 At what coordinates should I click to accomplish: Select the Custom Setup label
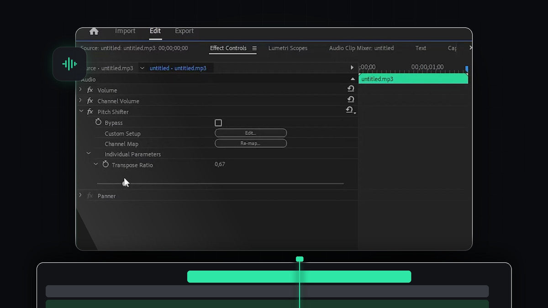tap(122, 134)
